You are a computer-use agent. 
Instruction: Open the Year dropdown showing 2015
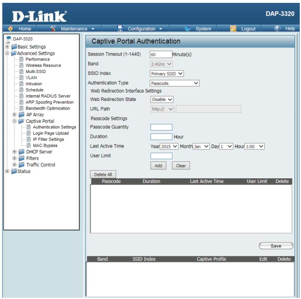[x=169, y=147]
